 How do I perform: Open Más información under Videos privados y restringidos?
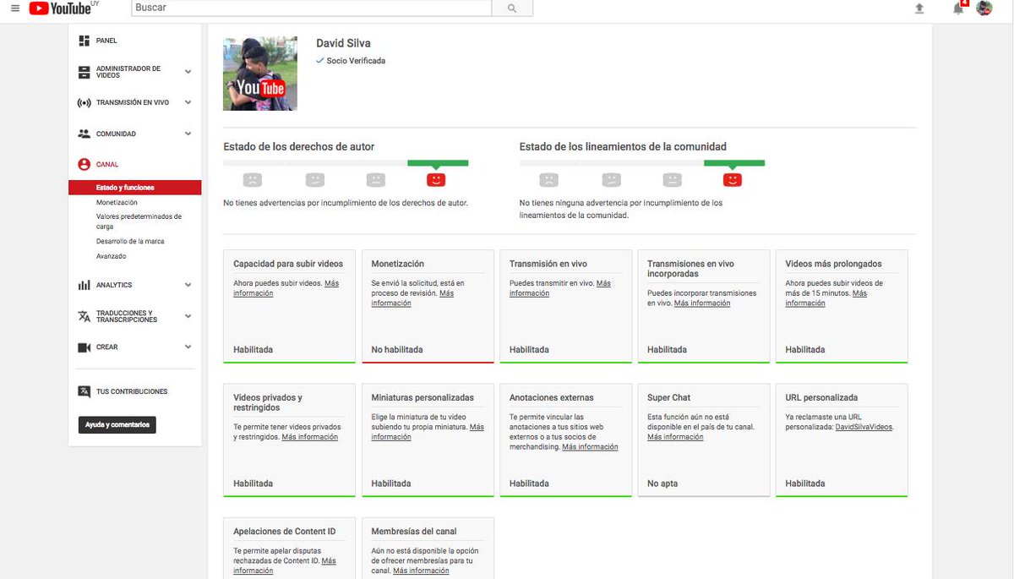tap(309, 437)
